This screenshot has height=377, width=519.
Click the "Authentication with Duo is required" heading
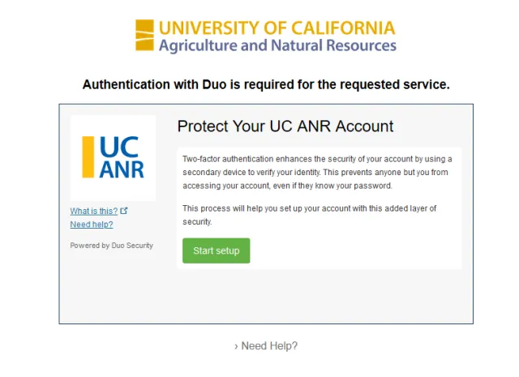266,84
